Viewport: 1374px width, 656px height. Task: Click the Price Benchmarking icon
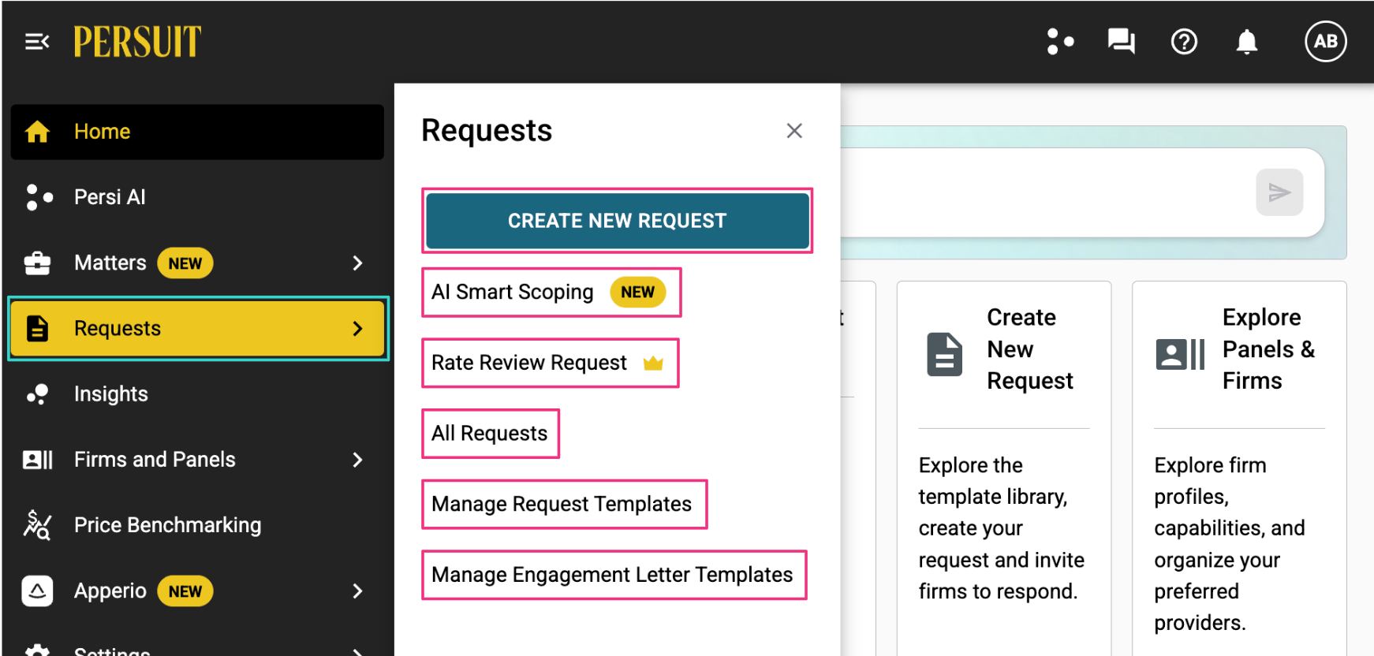pos(37,525)
